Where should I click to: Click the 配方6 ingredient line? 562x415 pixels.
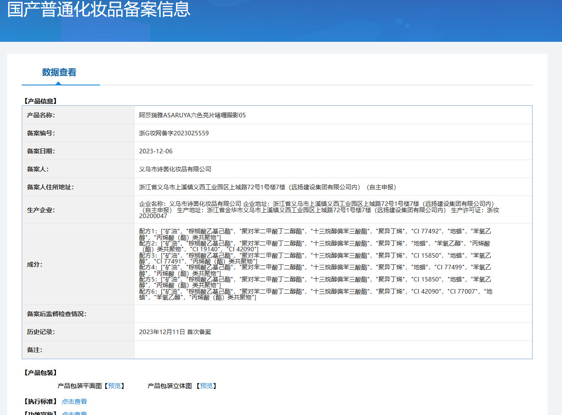click(x=315, y=295)
